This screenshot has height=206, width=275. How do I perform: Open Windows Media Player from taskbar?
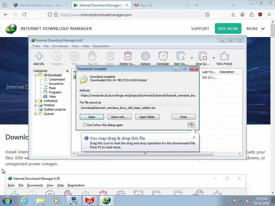coord(57,201)
